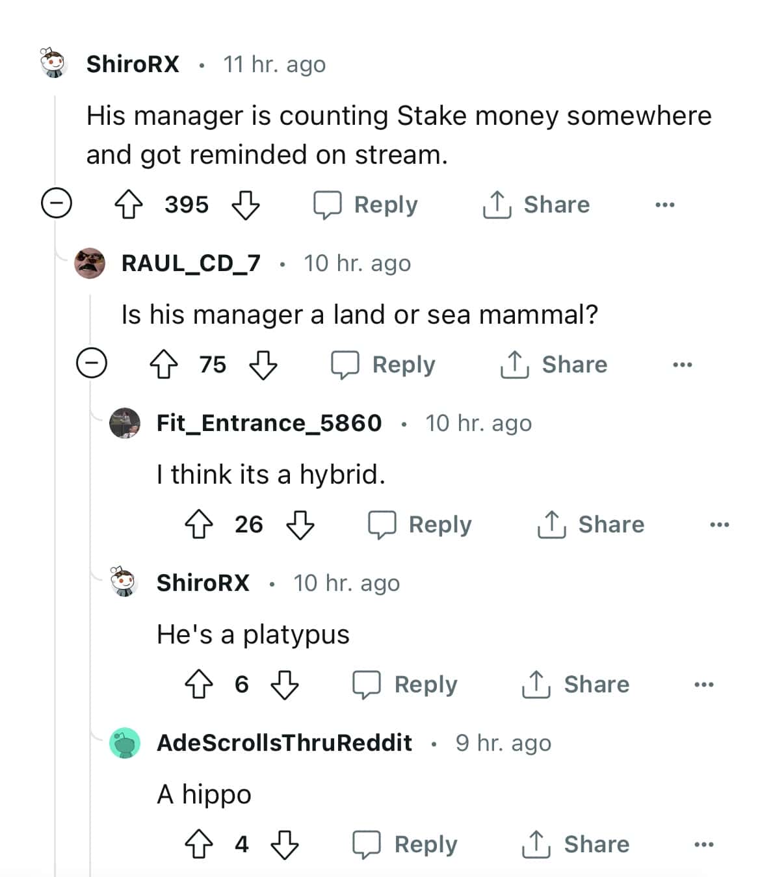Open ShiroRX's avatar on the top comment

pyautogui.click(x=53, y=63)
